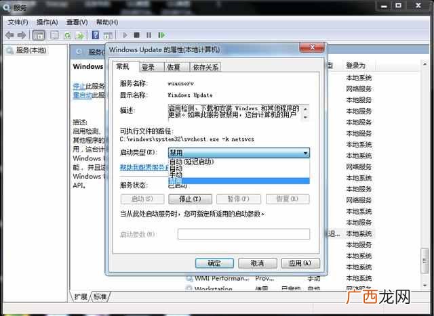
Task: Click the 取消 button
Action: point(258,263)
